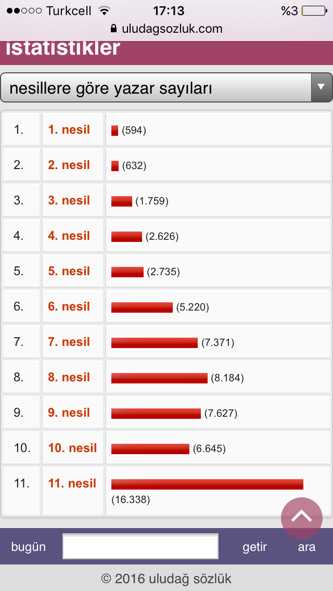Tap the uludagsozluk.com address bar

point(166,29)
